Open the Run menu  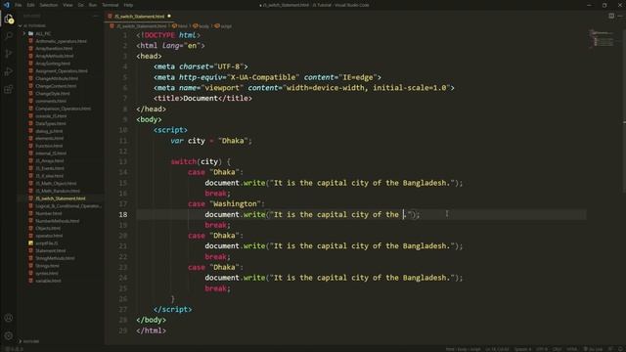click(x=93, y=5)
